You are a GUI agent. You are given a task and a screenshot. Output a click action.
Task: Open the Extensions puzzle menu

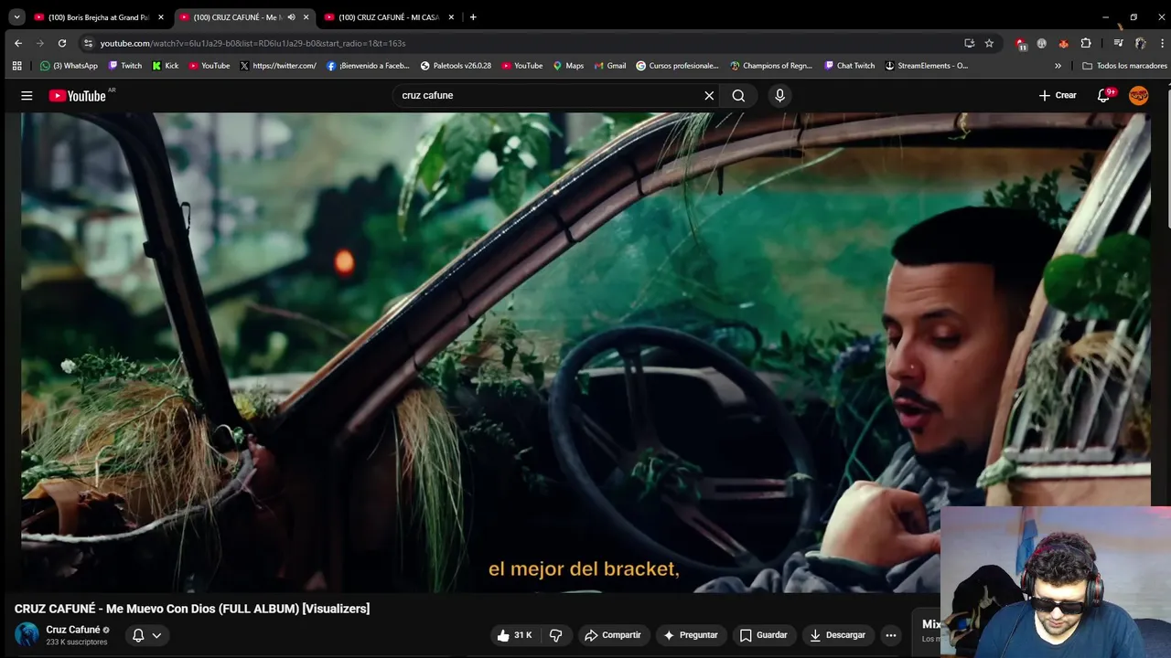(x=1086, y=43)
